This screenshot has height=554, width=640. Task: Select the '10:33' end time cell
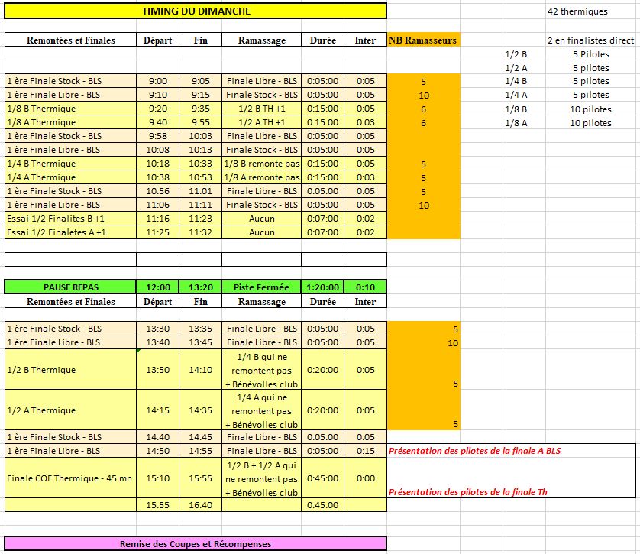pos(200,164)
